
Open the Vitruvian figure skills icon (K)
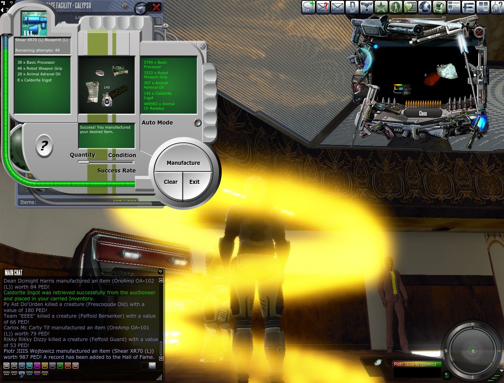tap(395, 7)
